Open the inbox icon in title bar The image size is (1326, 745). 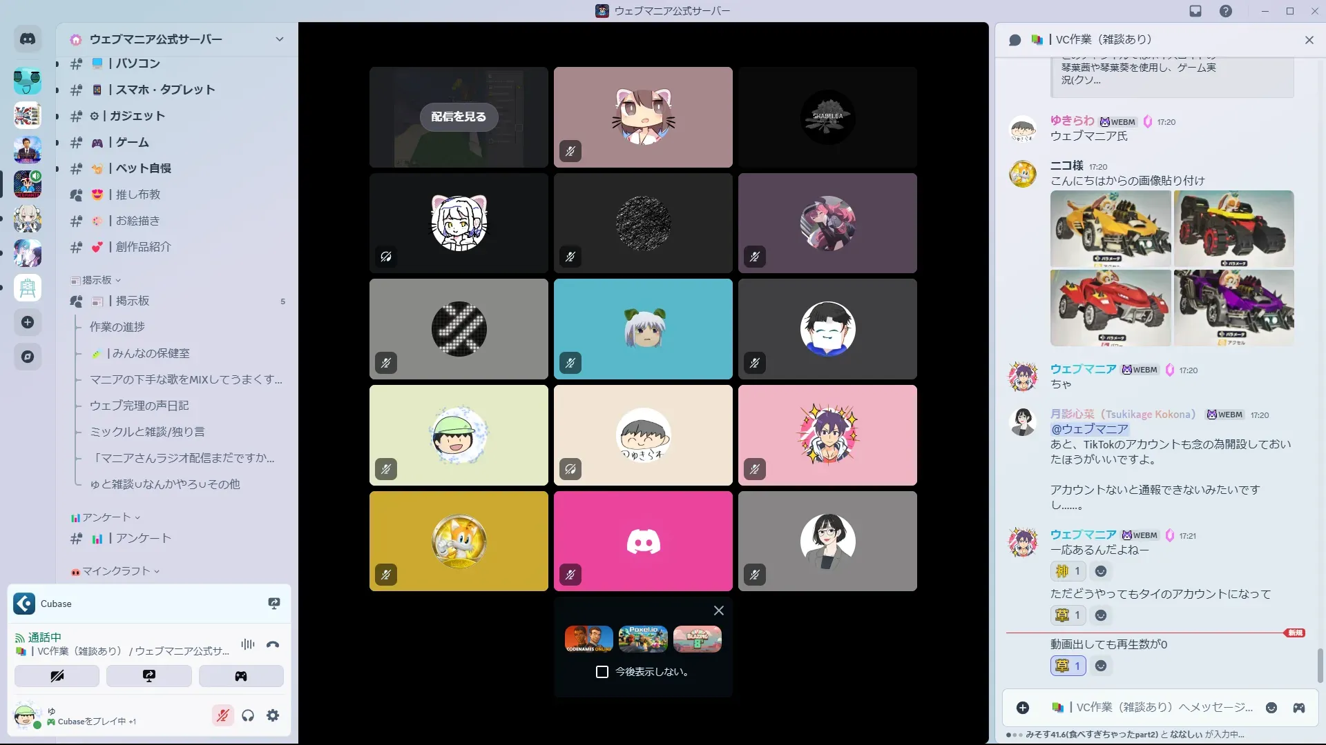pyautogui.click(x=1195, y=11)
